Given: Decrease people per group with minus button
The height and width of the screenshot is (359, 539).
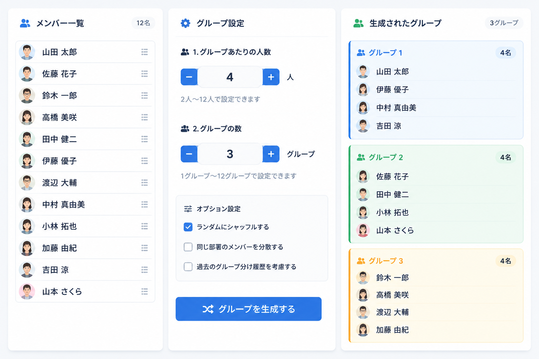Looking at the screenshot, I should click(189, 77).
